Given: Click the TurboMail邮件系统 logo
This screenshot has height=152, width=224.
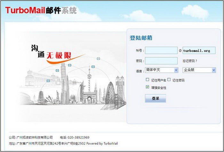Looking at the screenshot, I should coord(41,11).
